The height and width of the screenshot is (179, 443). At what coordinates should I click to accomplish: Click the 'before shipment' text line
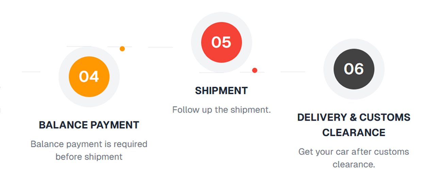coord(89,157)
